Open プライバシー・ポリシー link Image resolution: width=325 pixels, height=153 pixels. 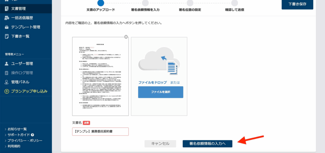coord(25,141)
